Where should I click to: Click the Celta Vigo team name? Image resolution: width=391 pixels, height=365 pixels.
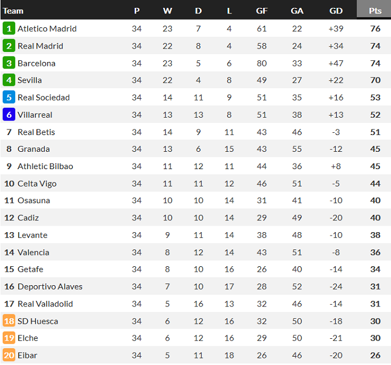37,184
